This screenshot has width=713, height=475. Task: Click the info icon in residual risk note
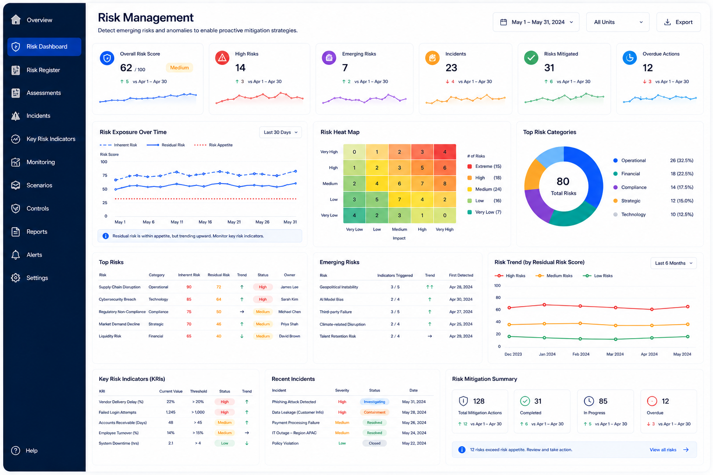pos(105,236)
